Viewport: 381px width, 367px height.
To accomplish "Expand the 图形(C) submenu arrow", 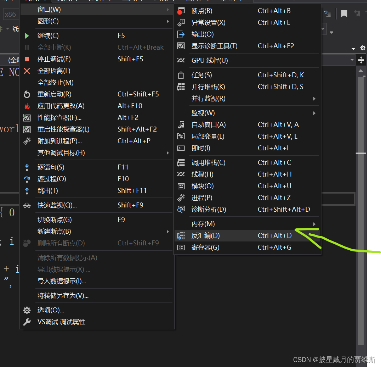I will pos(167,21).
